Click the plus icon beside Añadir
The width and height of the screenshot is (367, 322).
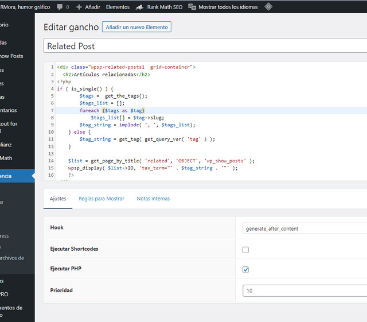[x=79, y=7]
